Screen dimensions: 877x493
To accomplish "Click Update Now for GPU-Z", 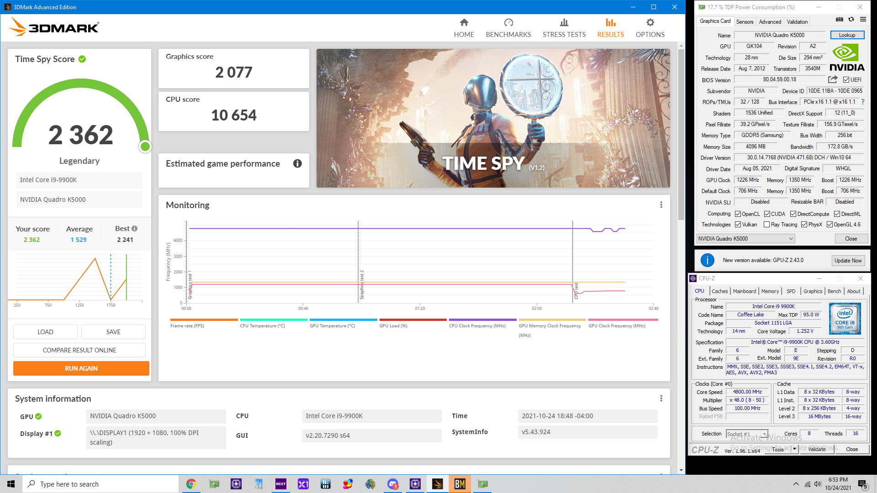I will coord(848,261).
